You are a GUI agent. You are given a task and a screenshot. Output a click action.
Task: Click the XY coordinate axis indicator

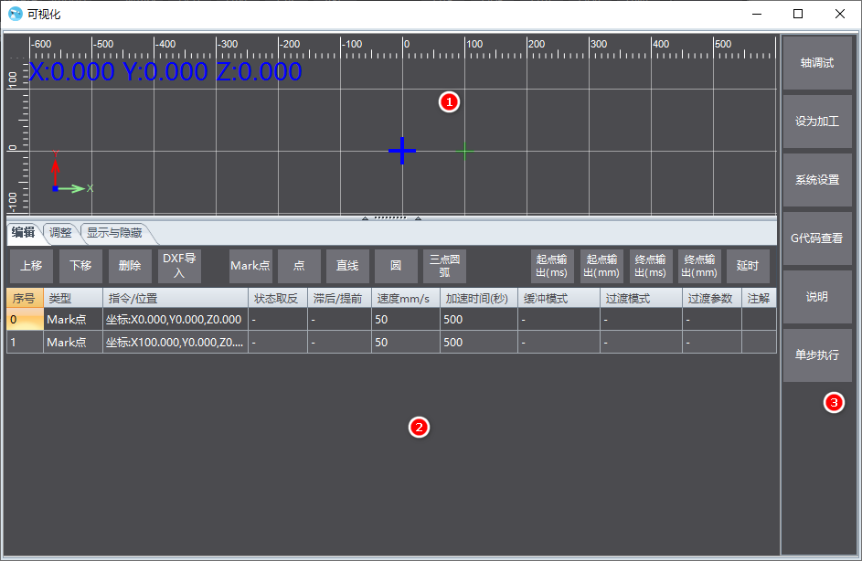[71, 171]
